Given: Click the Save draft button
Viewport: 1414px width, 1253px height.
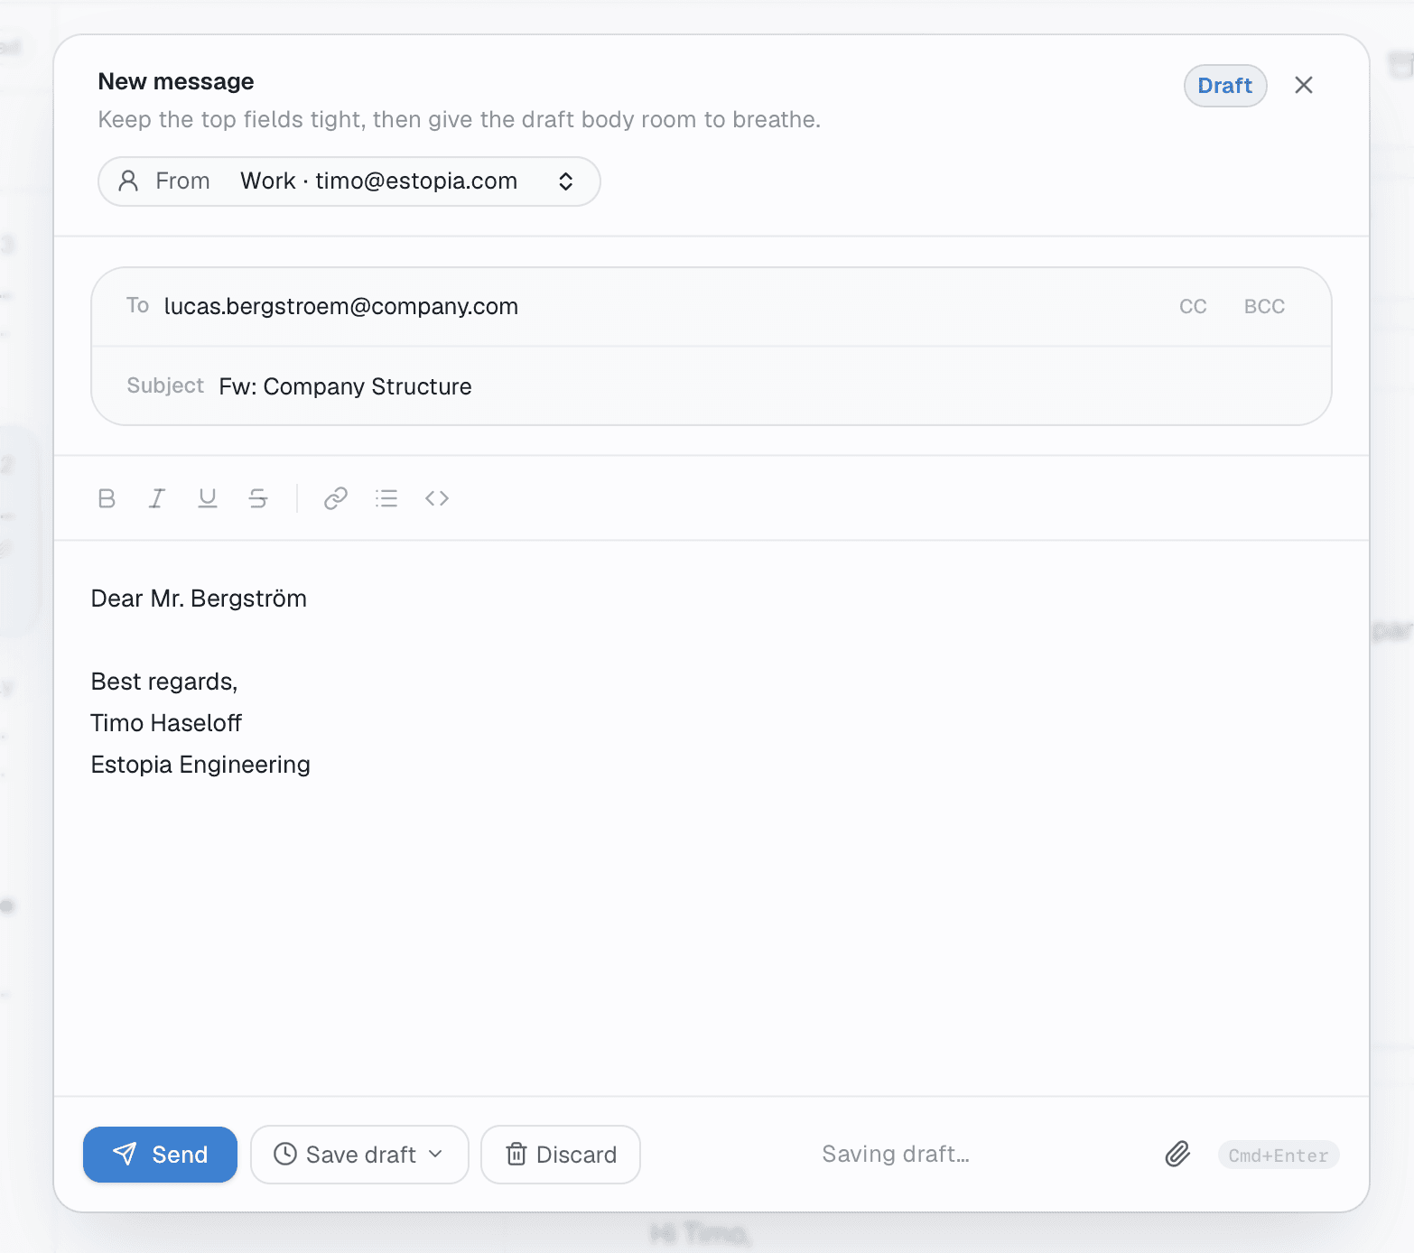Looking at the screenshot, I should (x=359, y=1154).
